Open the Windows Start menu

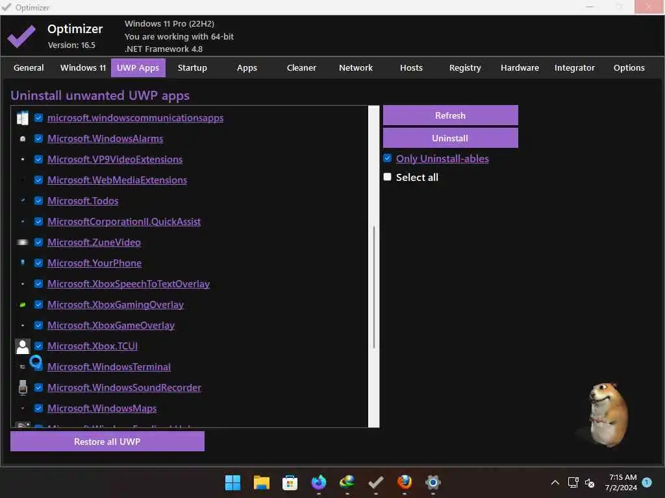(232, 482)
